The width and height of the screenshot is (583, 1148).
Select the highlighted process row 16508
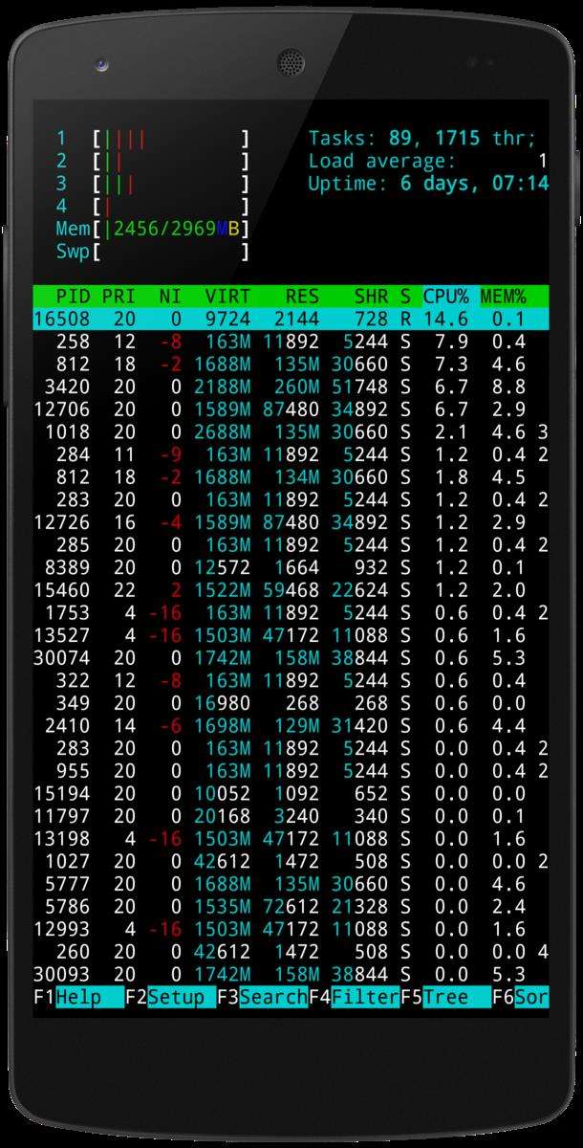point(291,320)
